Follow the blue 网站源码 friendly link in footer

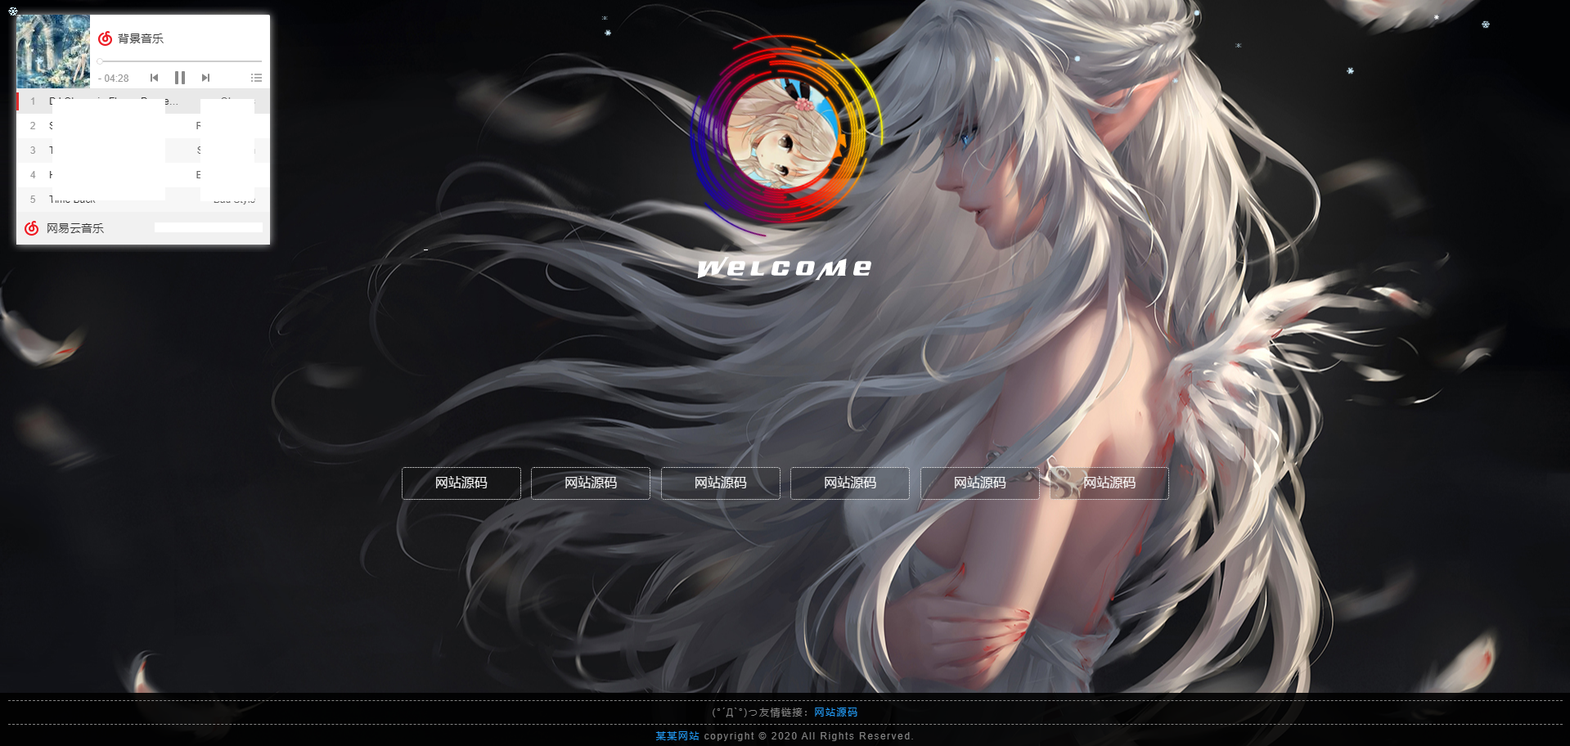click(x=835, y=712)
